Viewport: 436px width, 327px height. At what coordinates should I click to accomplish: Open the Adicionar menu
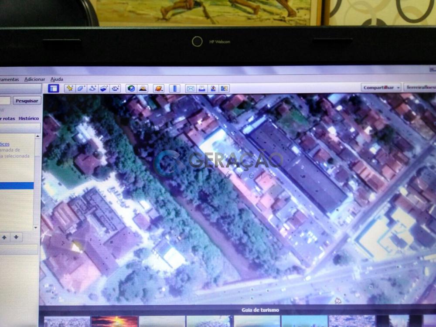[x=34, y=79]
